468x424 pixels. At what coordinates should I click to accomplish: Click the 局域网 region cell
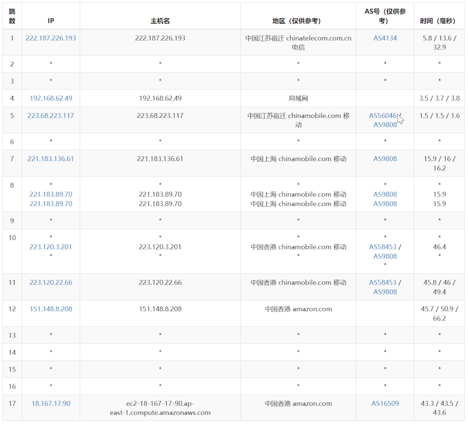point(298,98)
